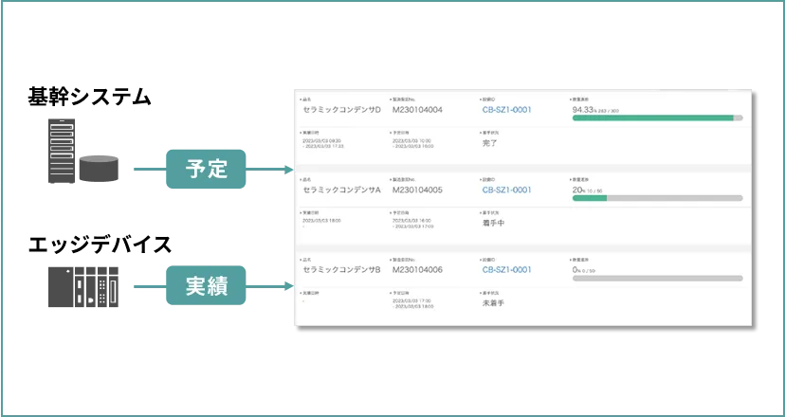Click order number M230104004
Viewport: 785px width, 417px height.
click(x=417, y=110)
